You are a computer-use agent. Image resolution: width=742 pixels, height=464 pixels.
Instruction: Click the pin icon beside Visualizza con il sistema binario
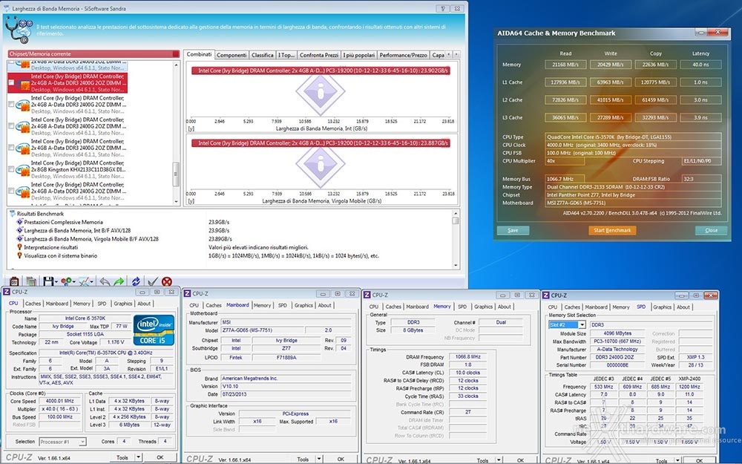(19, 255)
